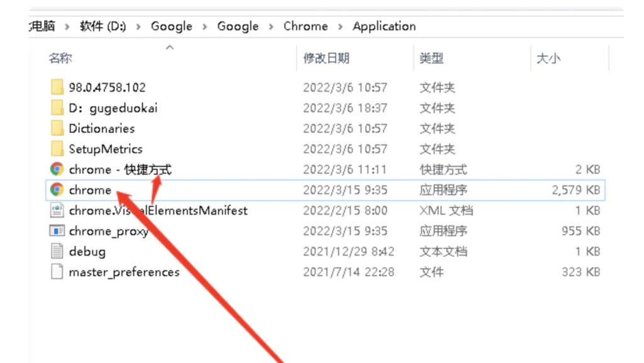Sort by the 类型 column header
The height and width of the screenshot is (363, 644).
(x=431, y=59)
